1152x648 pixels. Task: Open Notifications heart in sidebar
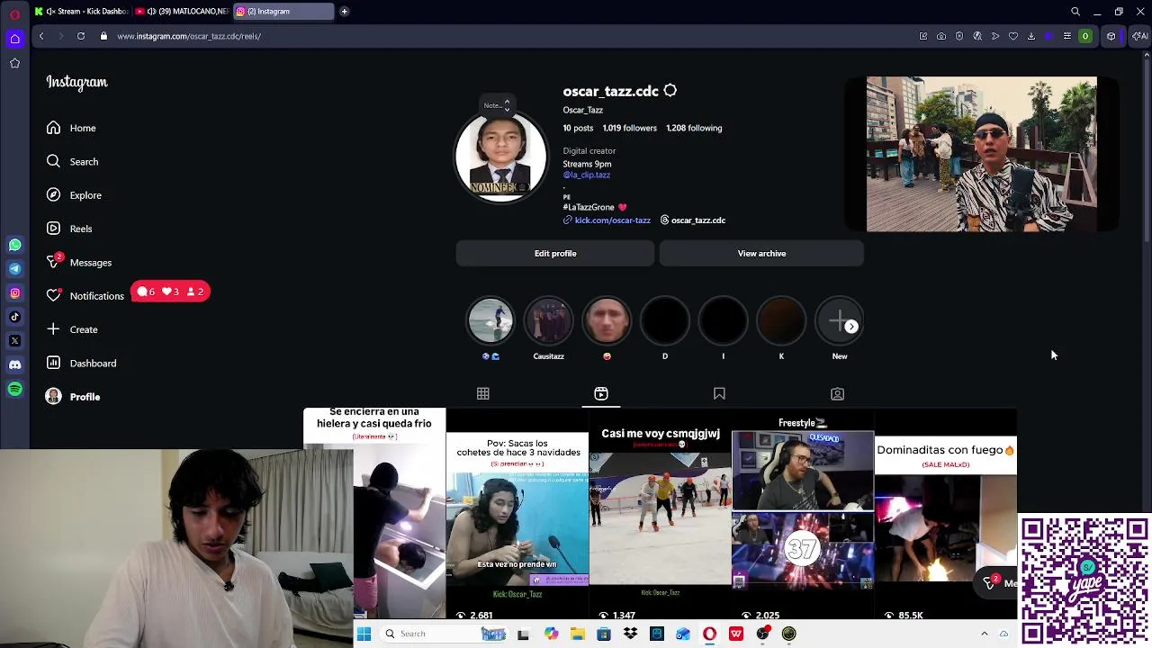(85, 295)
